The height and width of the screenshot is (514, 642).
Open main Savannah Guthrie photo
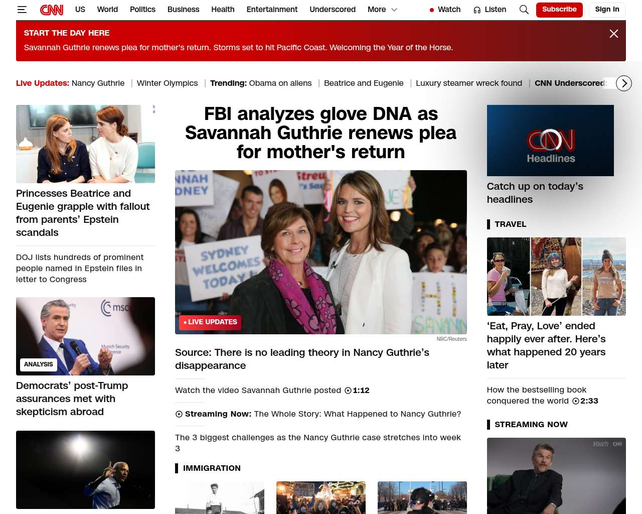321,252
